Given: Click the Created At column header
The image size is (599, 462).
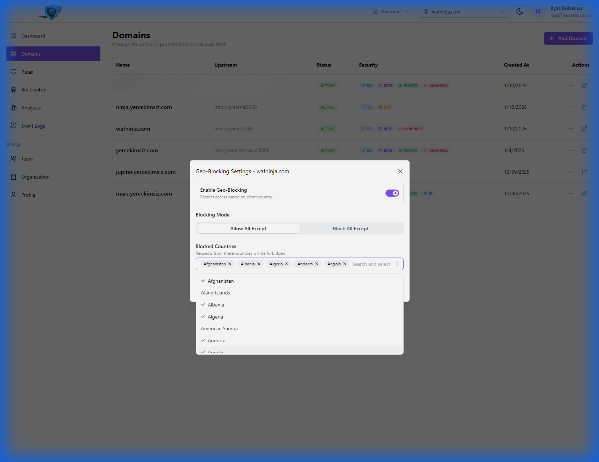Looking at the screenshot, I should pos(516,65).
